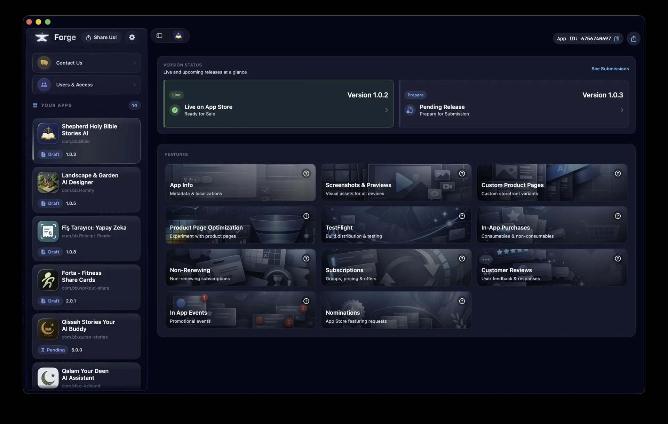
Task: Click the share icon in top right corner
Action: [633, 39]
